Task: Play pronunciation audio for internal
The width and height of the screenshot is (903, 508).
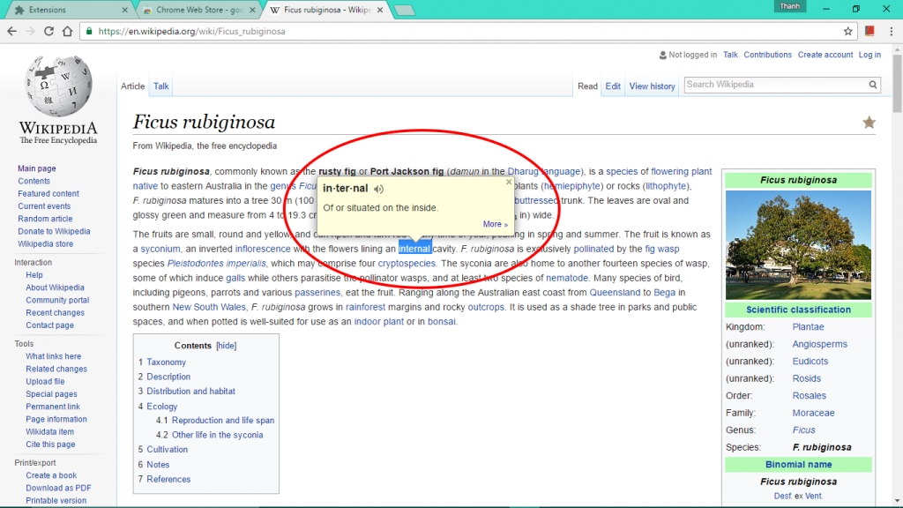Action: (378, 189)
